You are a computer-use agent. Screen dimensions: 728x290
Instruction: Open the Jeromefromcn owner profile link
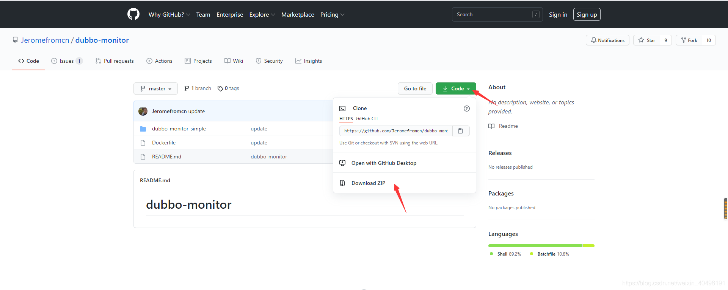click(x=45, y=40)
